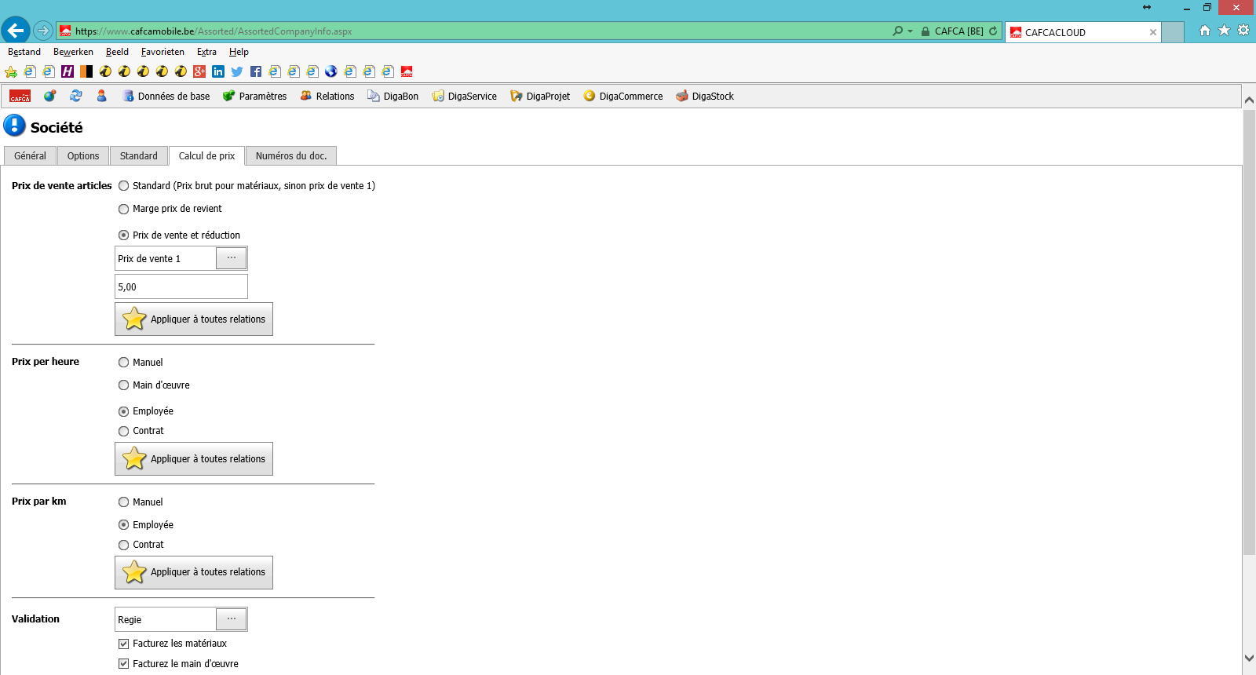
Task: Open the browser home page icon
Action: 1205,31
